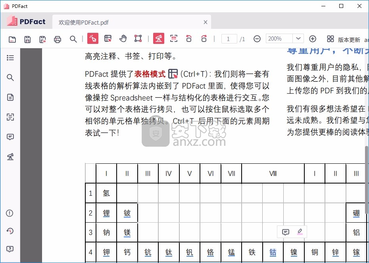369x263 pixels.
Task: Click the 200% zoom value box
Action: [279, 38]
